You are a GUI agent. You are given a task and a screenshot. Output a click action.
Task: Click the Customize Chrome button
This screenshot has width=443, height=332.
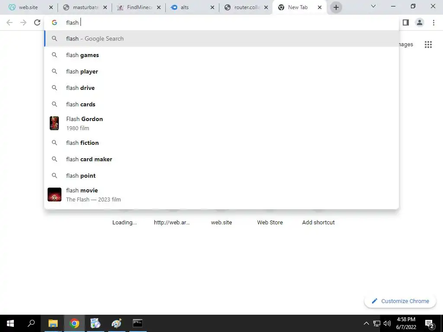pyautogui.click(x=400, y=301)
